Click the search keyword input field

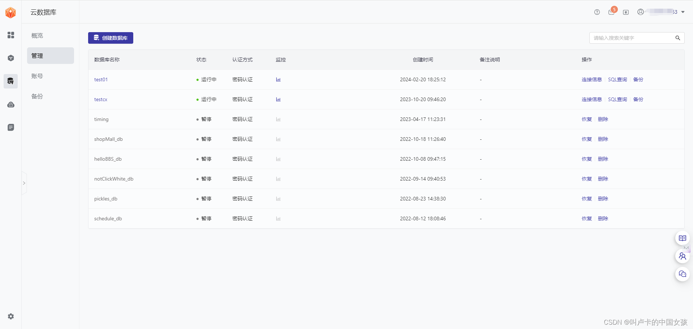pos(632,38)
